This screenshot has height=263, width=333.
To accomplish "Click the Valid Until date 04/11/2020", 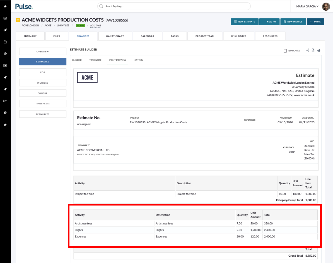I will click(307, 122).
